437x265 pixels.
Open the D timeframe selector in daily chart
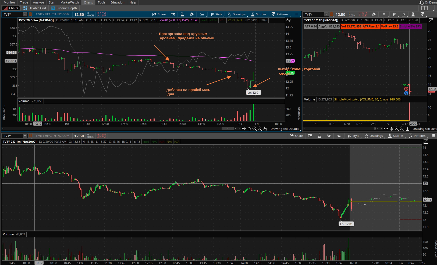[384, 15]
